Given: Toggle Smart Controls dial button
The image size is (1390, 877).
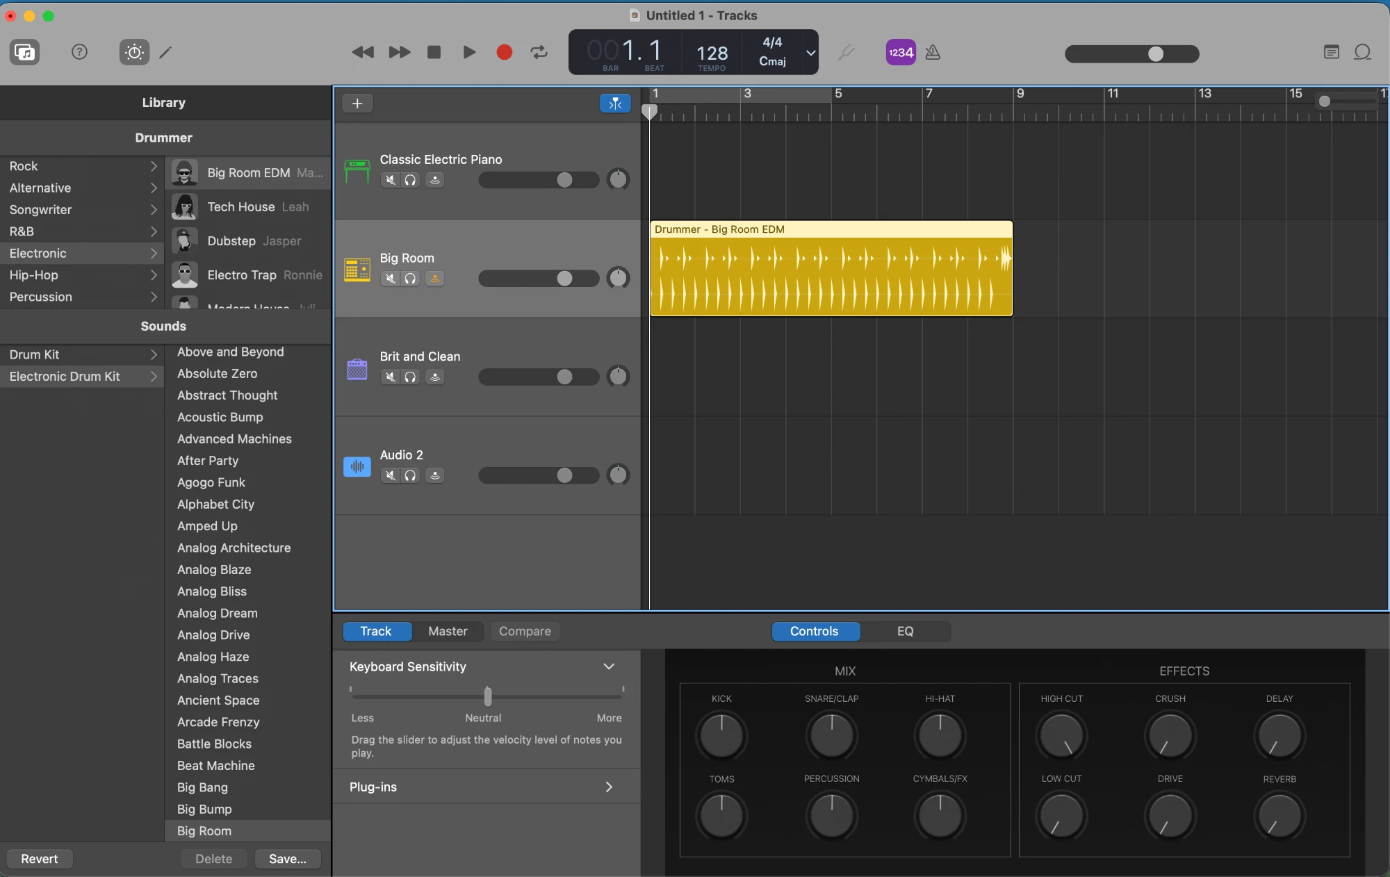Looking at the screenshot, I should (x=134, y=52).
